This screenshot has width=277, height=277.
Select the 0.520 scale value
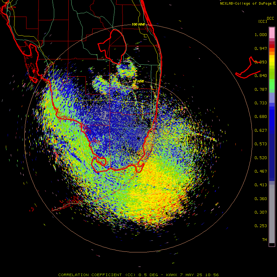[x=261, y=158]
